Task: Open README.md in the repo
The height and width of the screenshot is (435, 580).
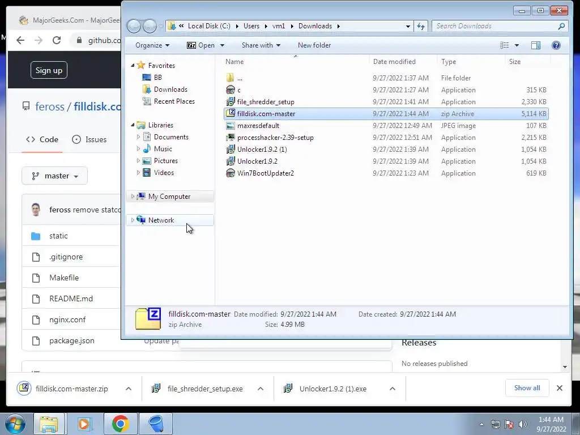Action: [71, 298]
